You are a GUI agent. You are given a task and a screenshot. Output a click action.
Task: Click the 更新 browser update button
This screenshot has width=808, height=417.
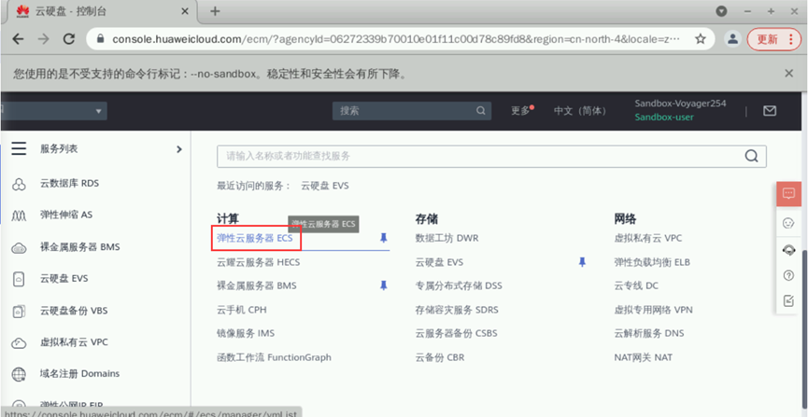pyautogui.click(x=774, y=39)
